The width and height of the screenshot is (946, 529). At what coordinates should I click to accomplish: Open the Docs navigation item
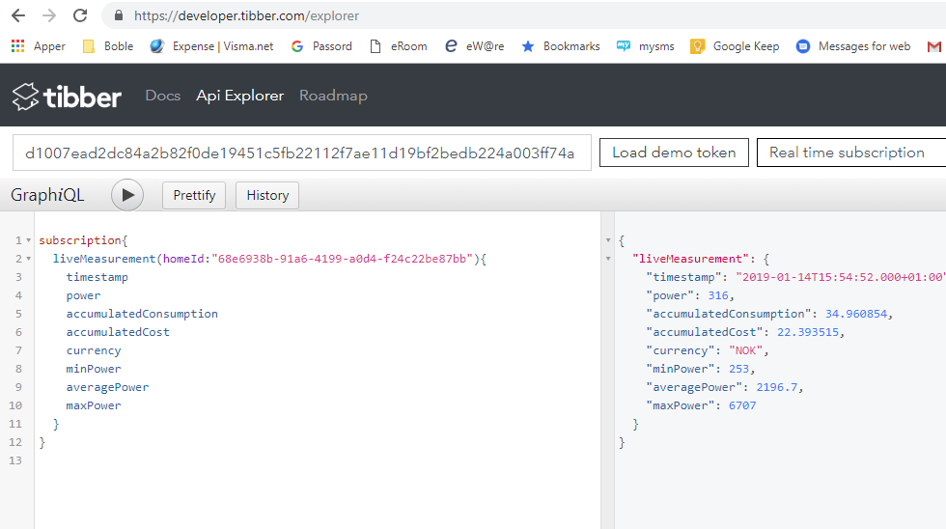click(x=162, y=96)
